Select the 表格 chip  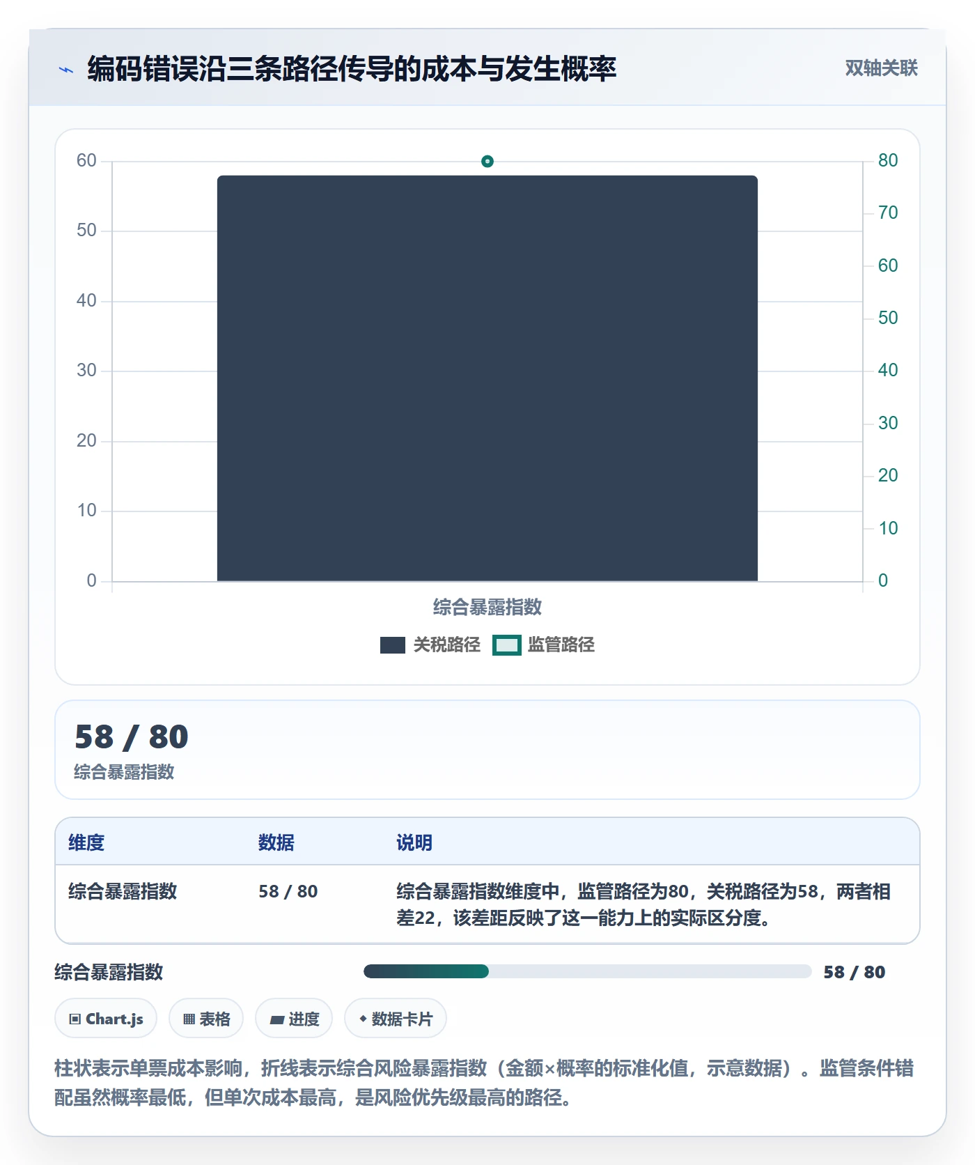click(206, 1019)
